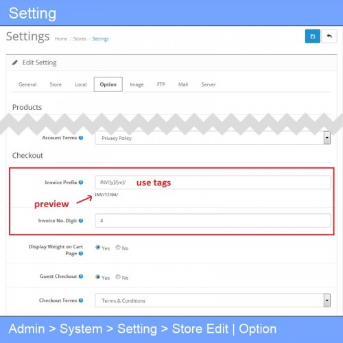Screen dimensions: 343x343
Task: Open the Server tab
Action: coord(209,84)
